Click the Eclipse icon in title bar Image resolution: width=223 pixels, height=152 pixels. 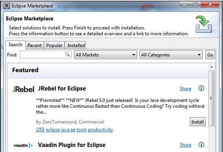click(x=6, y=6)
